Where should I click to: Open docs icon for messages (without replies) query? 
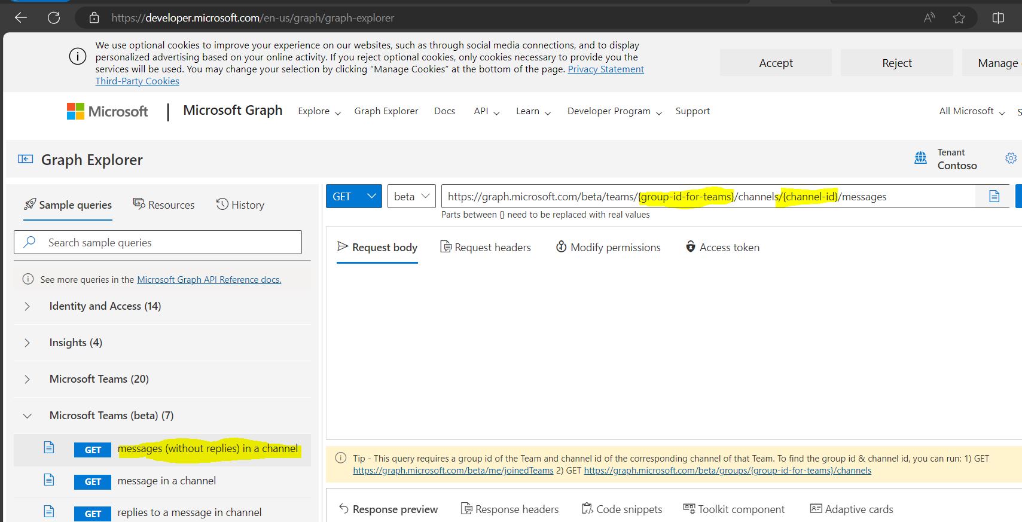coord(49,448)
